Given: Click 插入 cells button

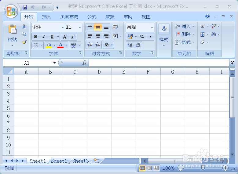Looking at the screenshot, I should point(185,26).
